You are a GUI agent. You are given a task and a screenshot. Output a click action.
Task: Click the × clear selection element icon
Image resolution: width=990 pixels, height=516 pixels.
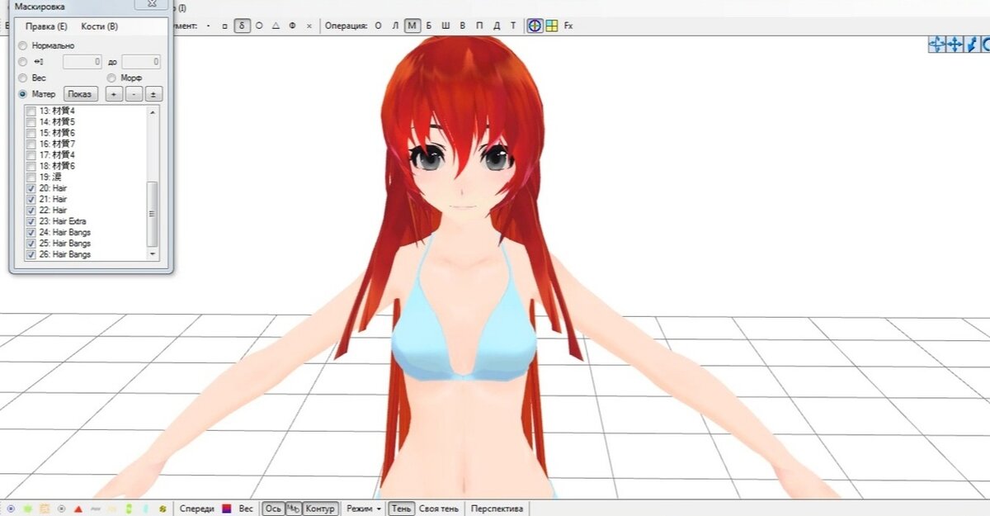309,26
